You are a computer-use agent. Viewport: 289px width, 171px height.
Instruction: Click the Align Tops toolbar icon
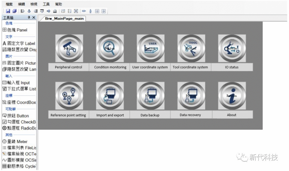point(42,11)
